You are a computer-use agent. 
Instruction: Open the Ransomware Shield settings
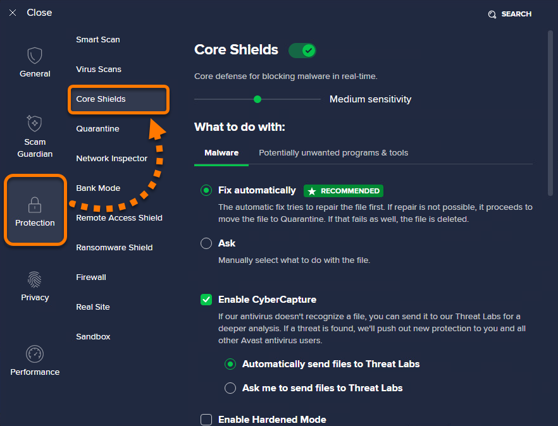[x=115, y=248]
